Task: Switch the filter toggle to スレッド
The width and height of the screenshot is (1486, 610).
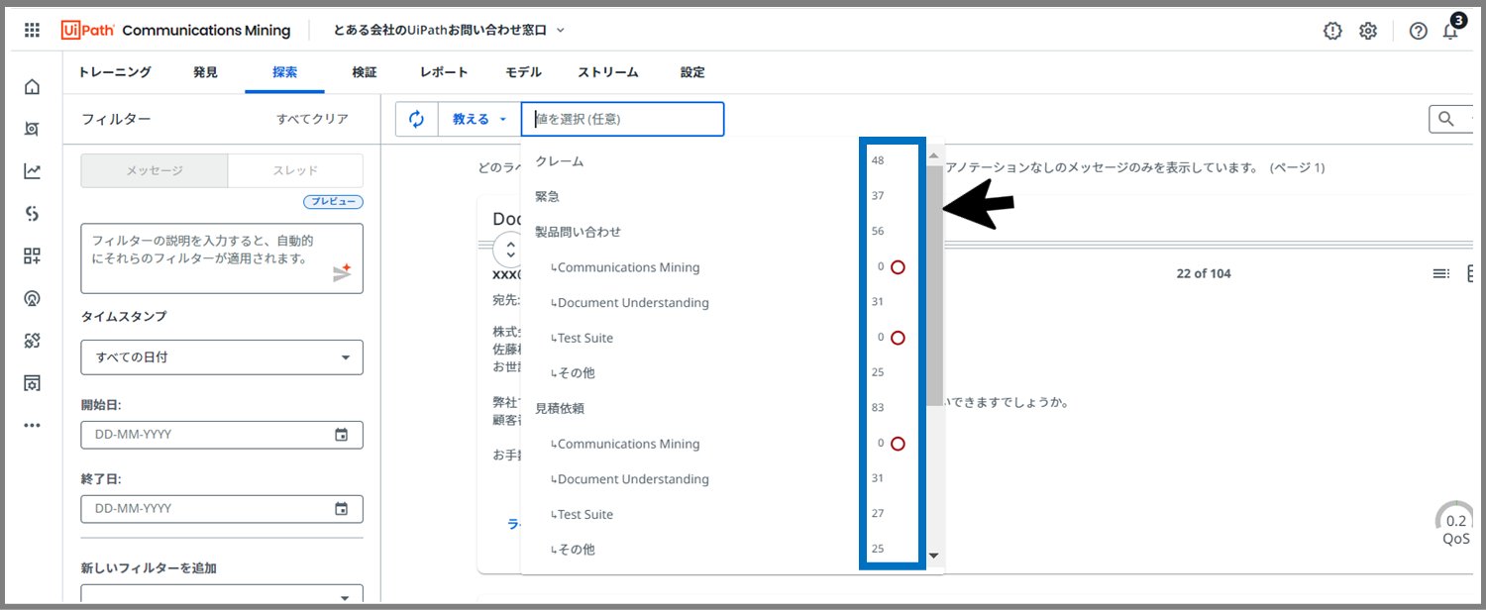Action: (x=295, y=170)
